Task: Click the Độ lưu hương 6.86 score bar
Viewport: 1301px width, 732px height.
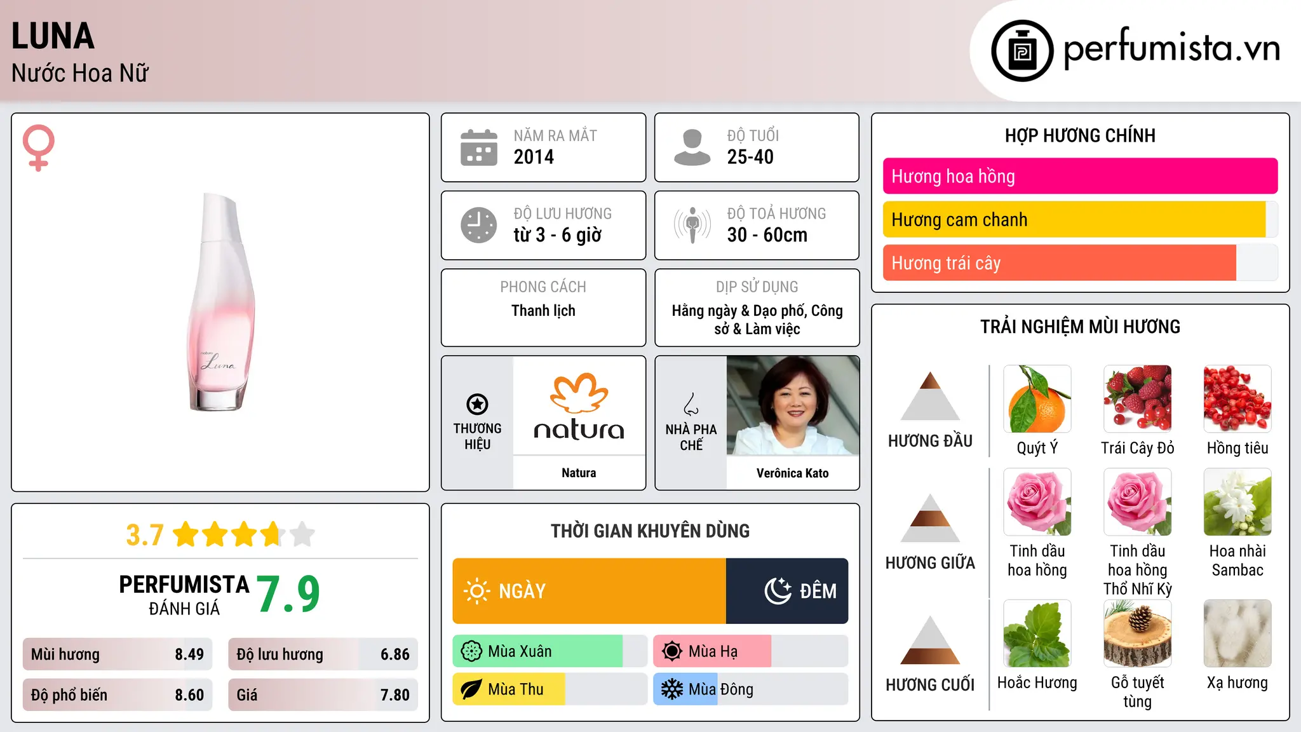Action: 323,654
